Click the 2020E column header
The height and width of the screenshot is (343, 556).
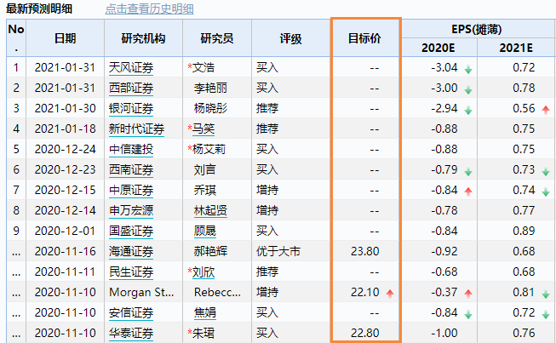[x=438, y=48]
